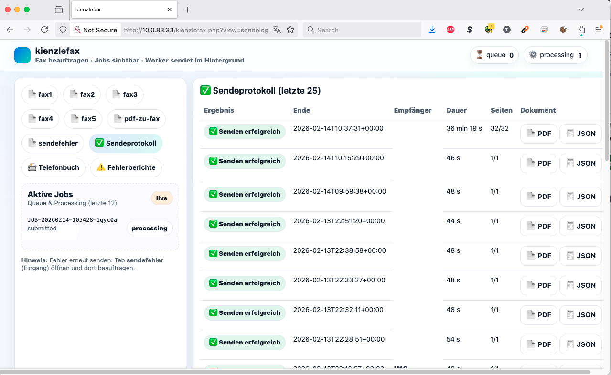611x375 pixels.
Task: Open the Not Secure site info panel
Action: point(95,30)
